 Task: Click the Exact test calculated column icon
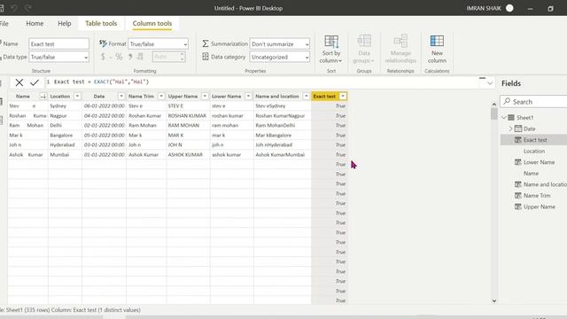[x=517, y=140]
